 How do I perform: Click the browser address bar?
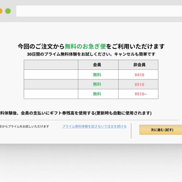click(x=97, y=11)
